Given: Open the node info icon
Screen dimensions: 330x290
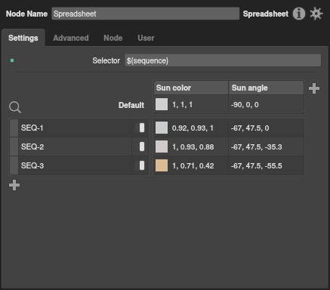Looking at the screenshot, I should tap(299, 14).
